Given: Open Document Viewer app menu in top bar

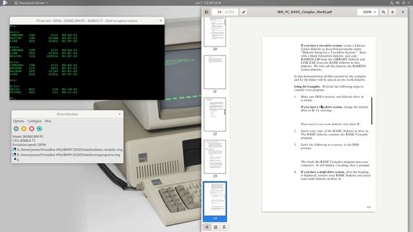Looking at the screenshot, I should click(31, 3).
